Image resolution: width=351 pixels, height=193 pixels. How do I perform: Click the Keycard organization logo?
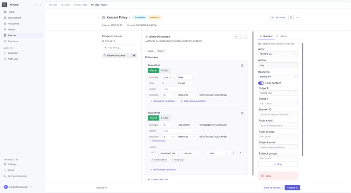4,5
